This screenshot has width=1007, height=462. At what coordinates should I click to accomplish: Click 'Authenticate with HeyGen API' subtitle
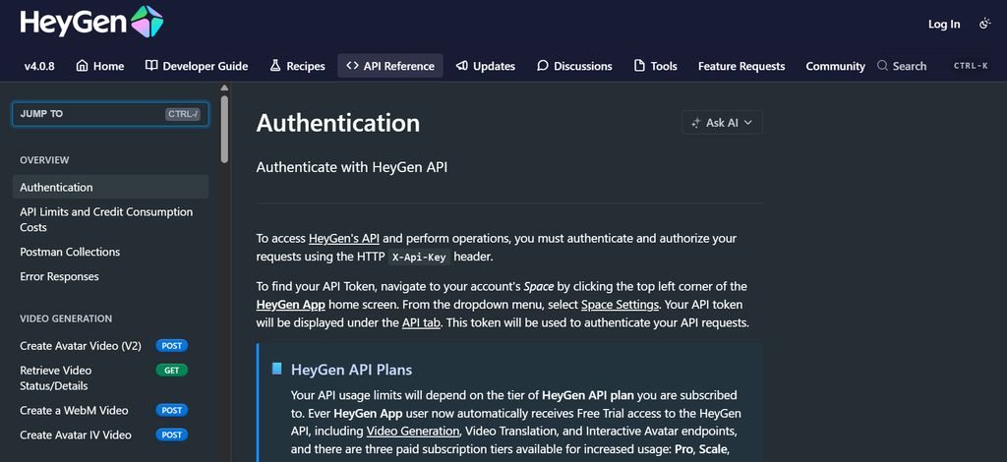click(352, 167)
